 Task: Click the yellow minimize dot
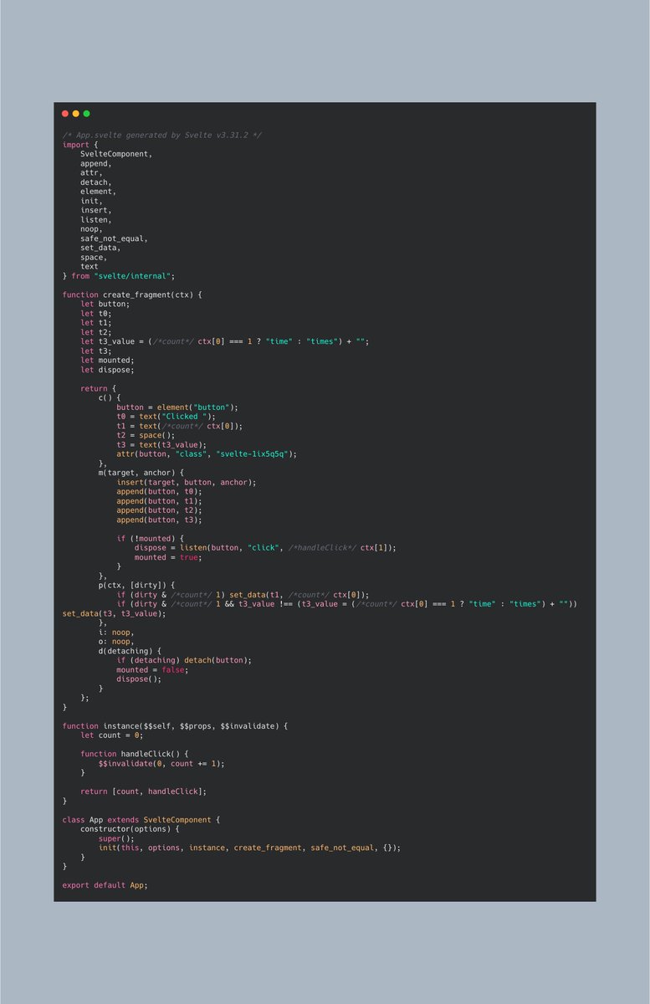76,113
